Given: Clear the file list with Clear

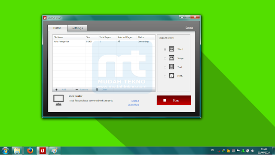Looking at the screenshot, I should point(103,89).
